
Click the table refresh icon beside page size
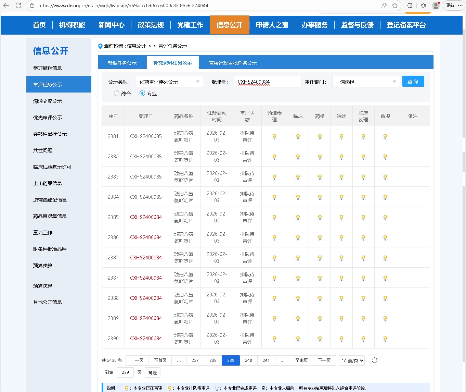click(375, 360)
